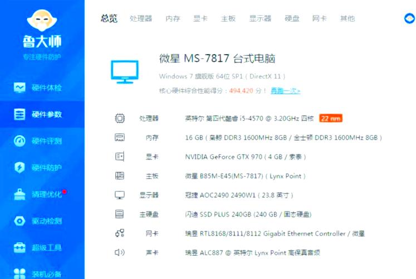This screenshot has height=279, width=416.
Task: Click the 超级工具 toolbox icon
Action: [x=19, y=248]
